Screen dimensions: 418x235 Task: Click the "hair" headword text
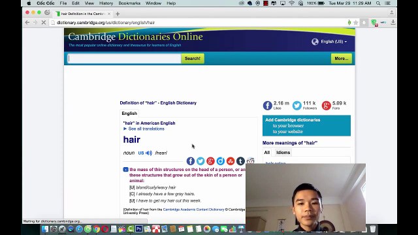click(x=132, y=140)
